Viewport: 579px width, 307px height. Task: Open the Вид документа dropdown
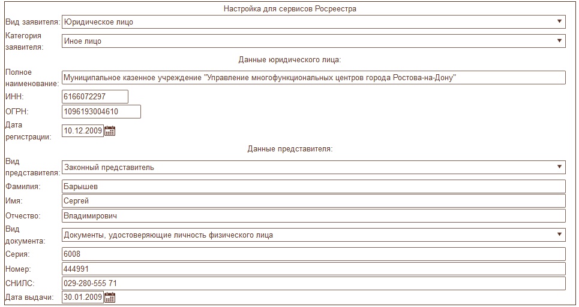314,235
